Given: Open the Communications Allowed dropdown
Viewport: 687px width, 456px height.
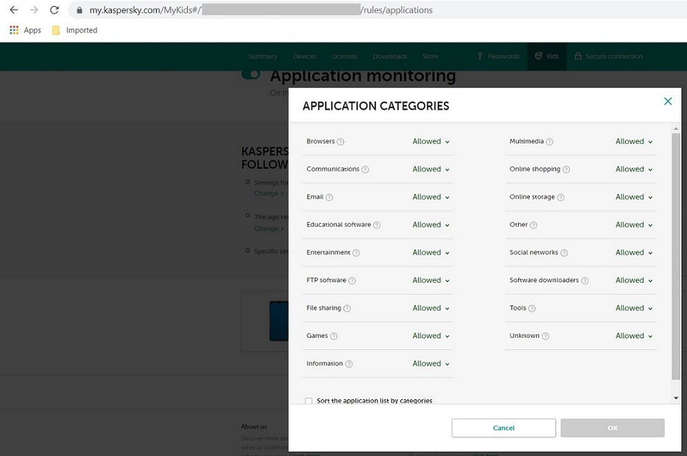Looking at the screenshot, I should tap(431, 170).
